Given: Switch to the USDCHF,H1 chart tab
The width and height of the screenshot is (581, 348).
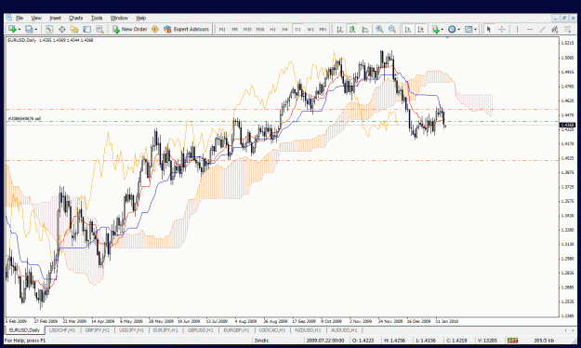Looking at the screenshot, I should click(x=62, y=330).
